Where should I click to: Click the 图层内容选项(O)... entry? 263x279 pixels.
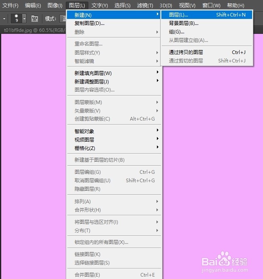click(x=114, y=90)
